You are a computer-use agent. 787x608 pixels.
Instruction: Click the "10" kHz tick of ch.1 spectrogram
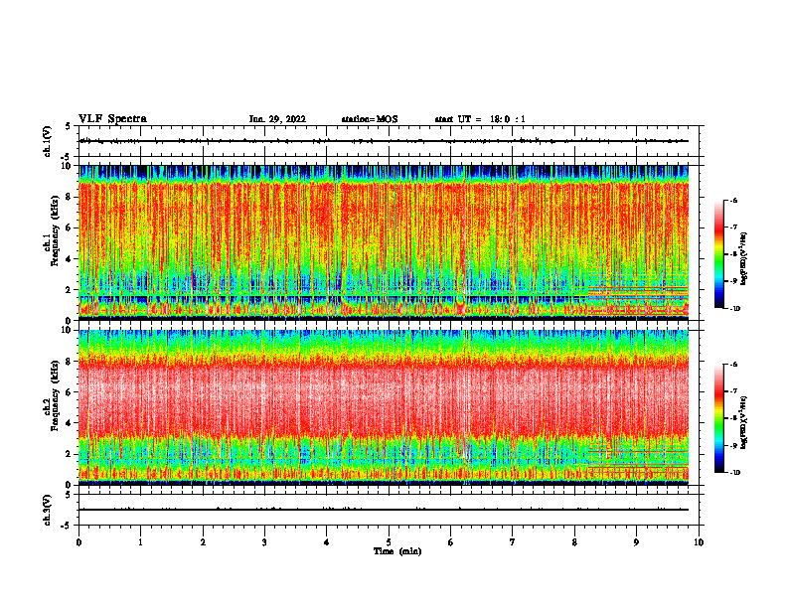click(x=68, y=166)
